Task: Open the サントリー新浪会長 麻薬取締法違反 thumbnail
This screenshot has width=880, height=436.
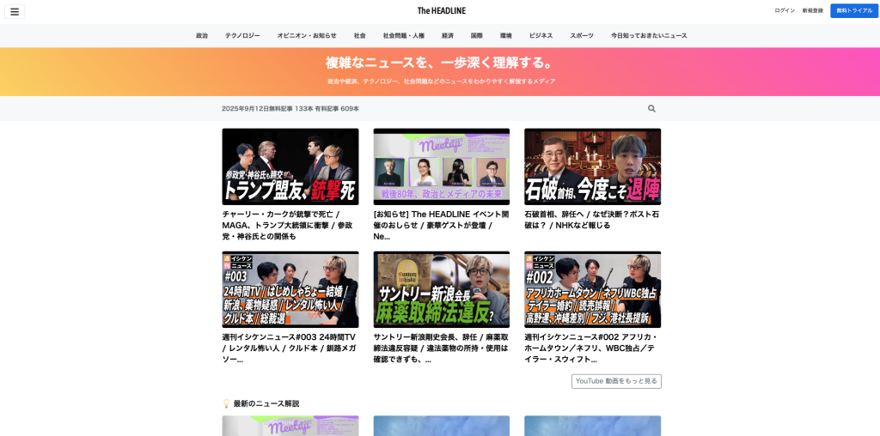Action: click(442, 289)
